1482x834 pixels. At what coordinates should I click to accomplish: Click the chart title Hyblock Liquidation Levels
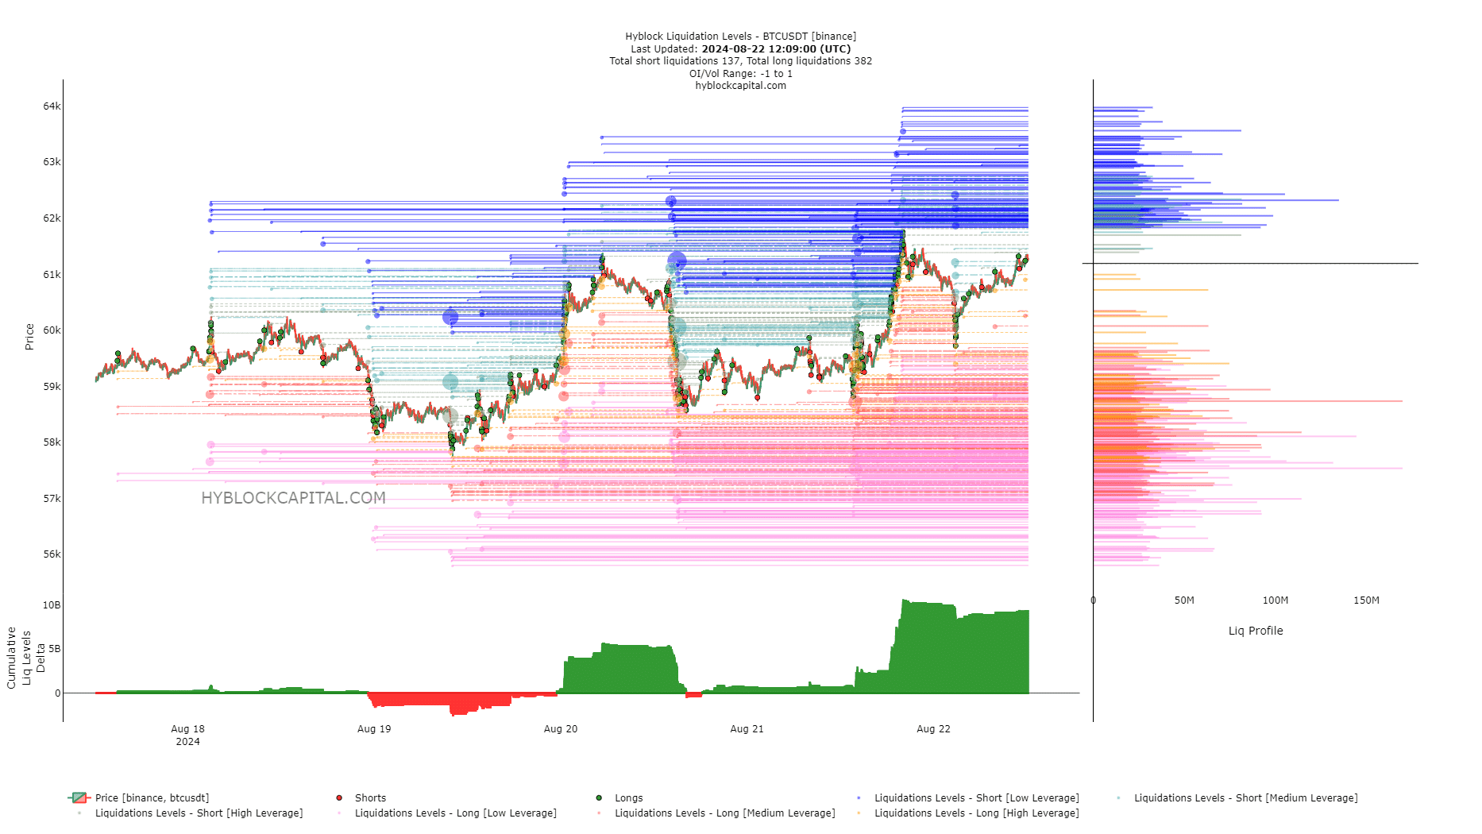740,37
